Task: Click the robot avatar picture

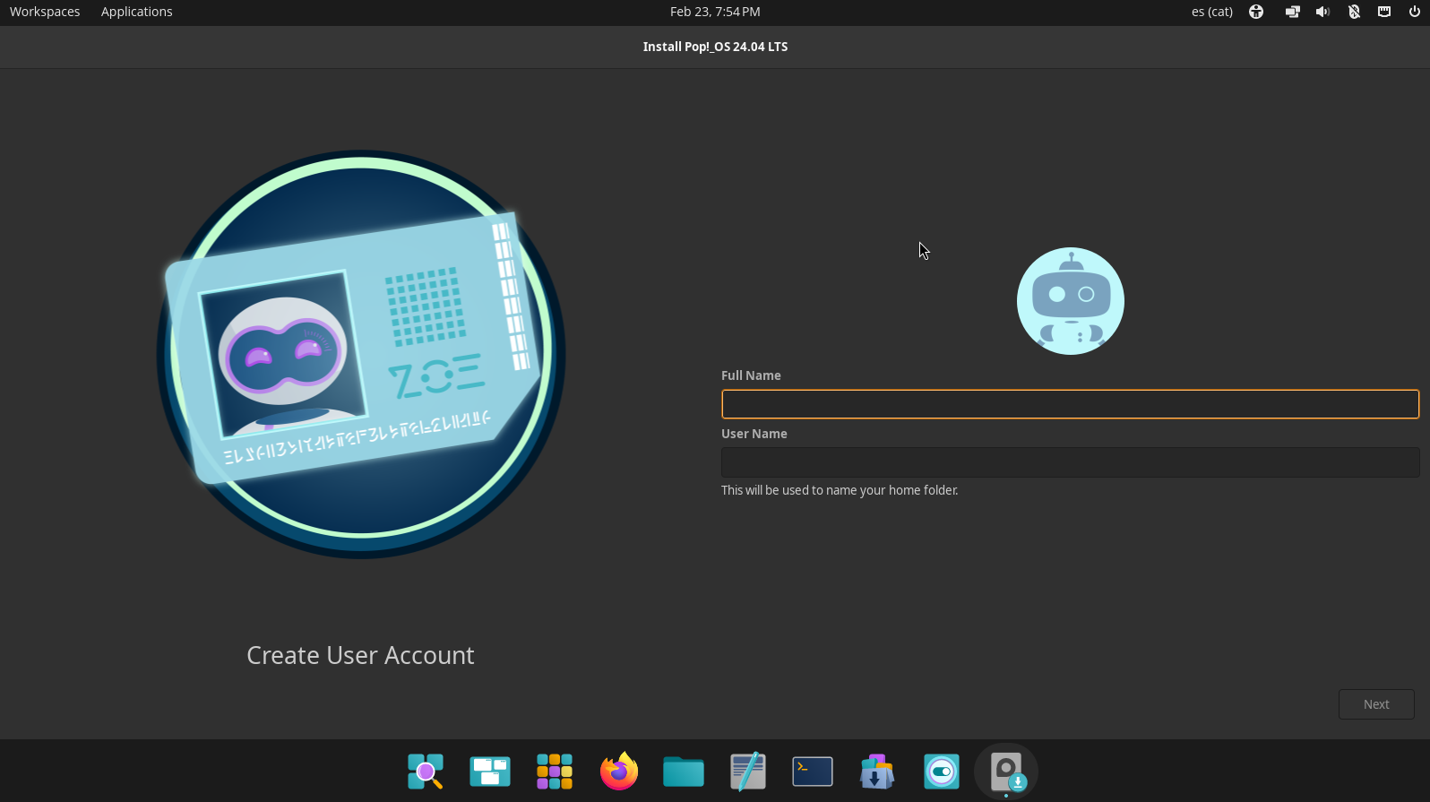Action: (x=1070, y=301)
